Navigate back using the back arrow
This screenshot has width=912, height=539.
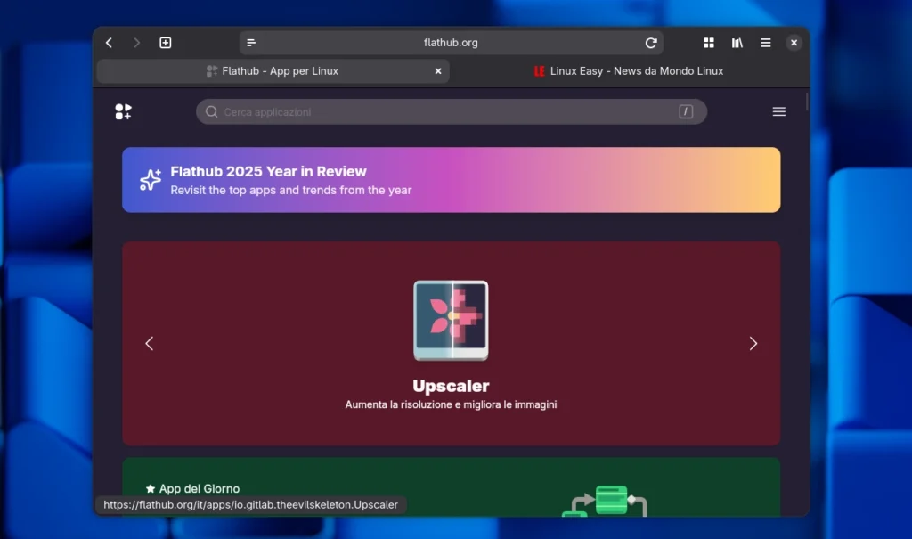[x=109, y=42]
